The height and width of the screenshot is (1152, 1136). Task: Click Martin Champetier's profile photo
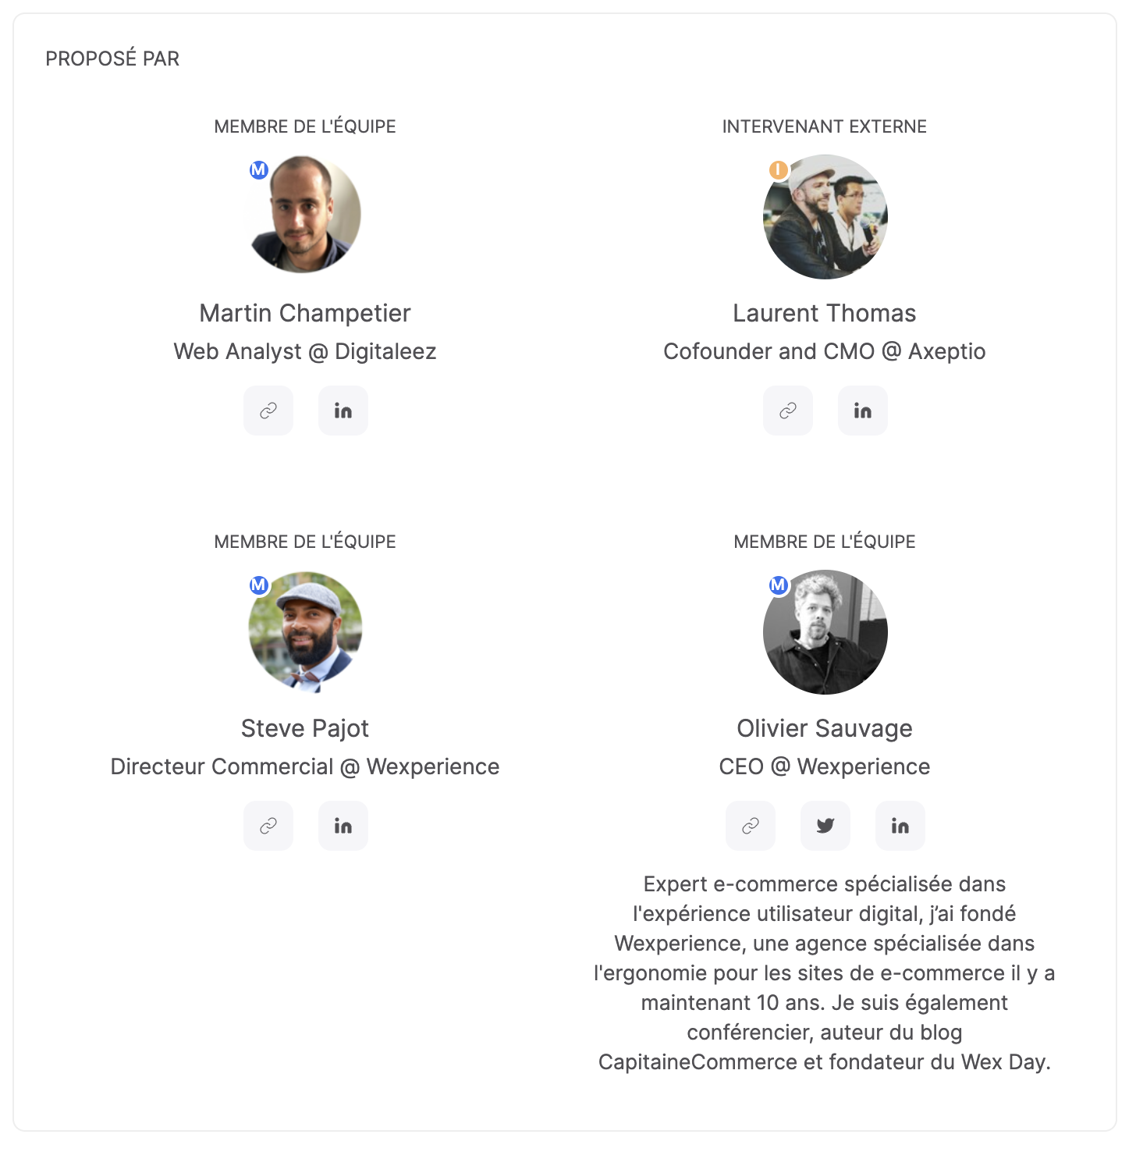click(x=305, y=216)
